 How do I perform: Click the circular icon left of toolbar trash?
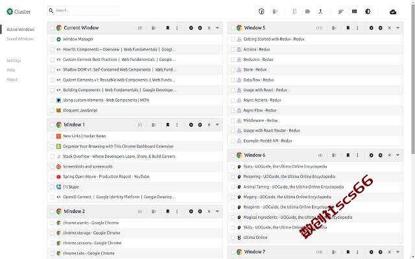pyautogui.click(x=261, y=12)
